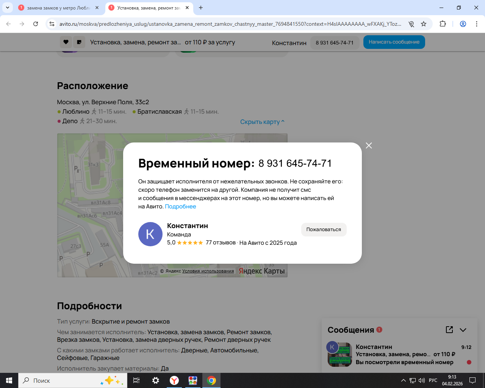Open network icon in system tray
This screenshot has width=485, height=388.
tap(412, 380)
